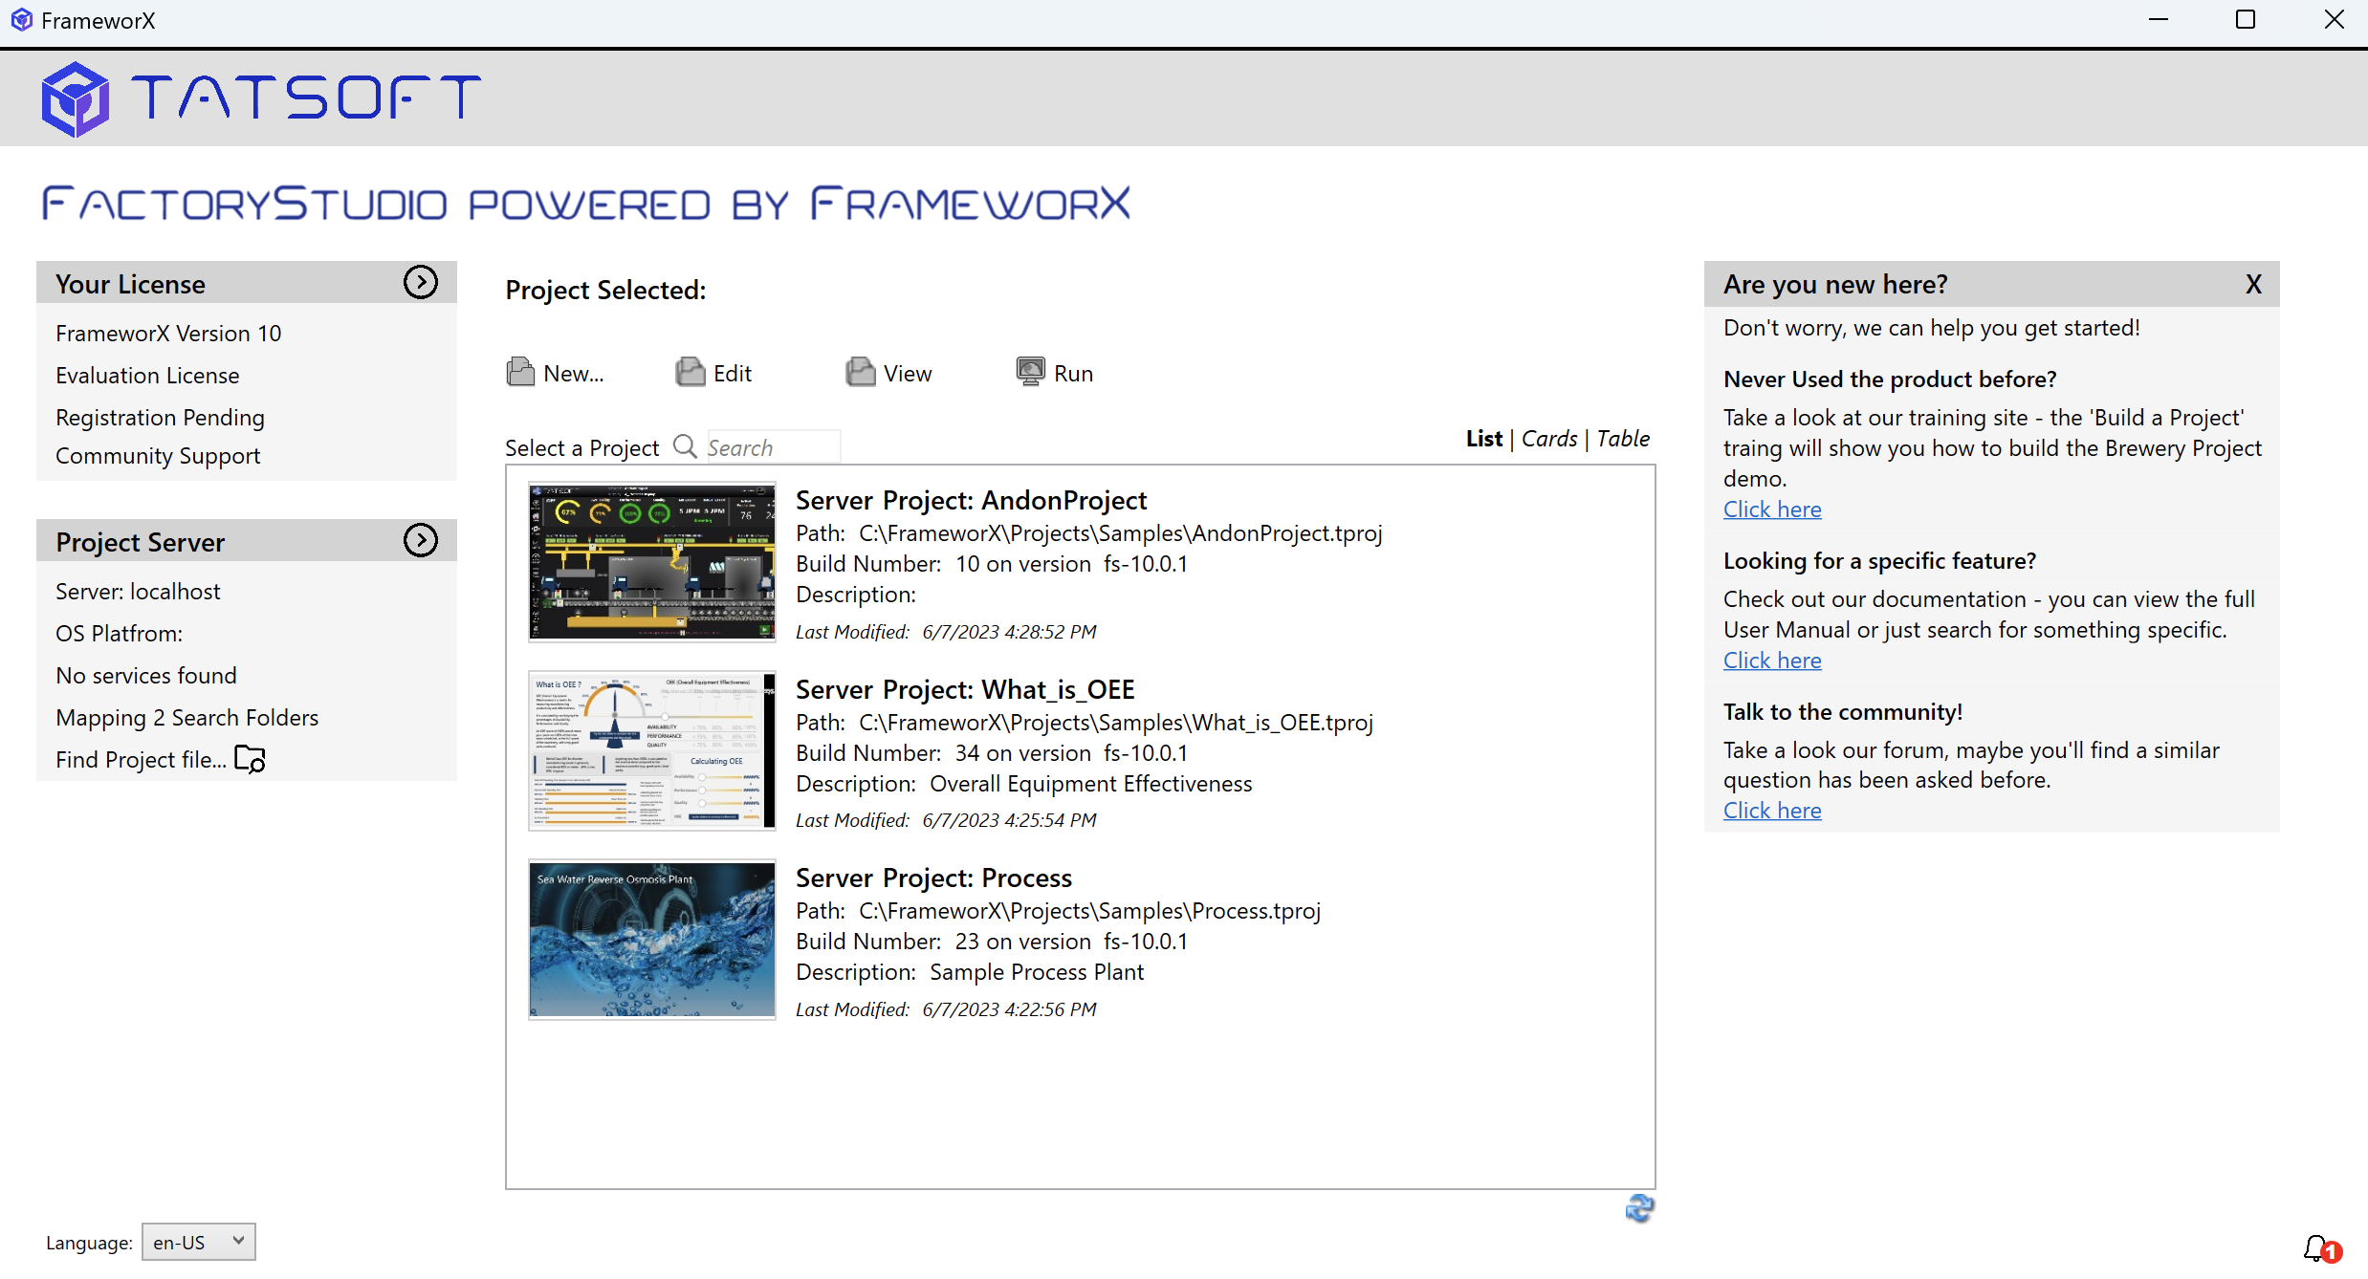Image resolution: width=2368 pixels, height=1279 pixels.
Task: Close the Are you new here panel
Action: point(2253,284)
